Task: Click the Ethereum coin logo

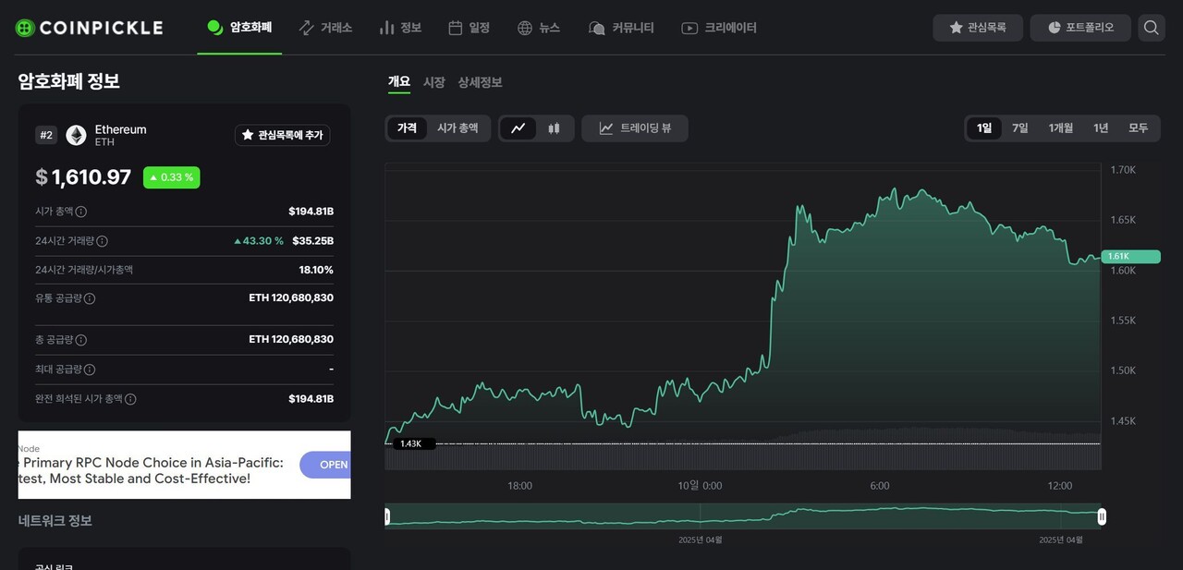Action: [x=76, y=136]
